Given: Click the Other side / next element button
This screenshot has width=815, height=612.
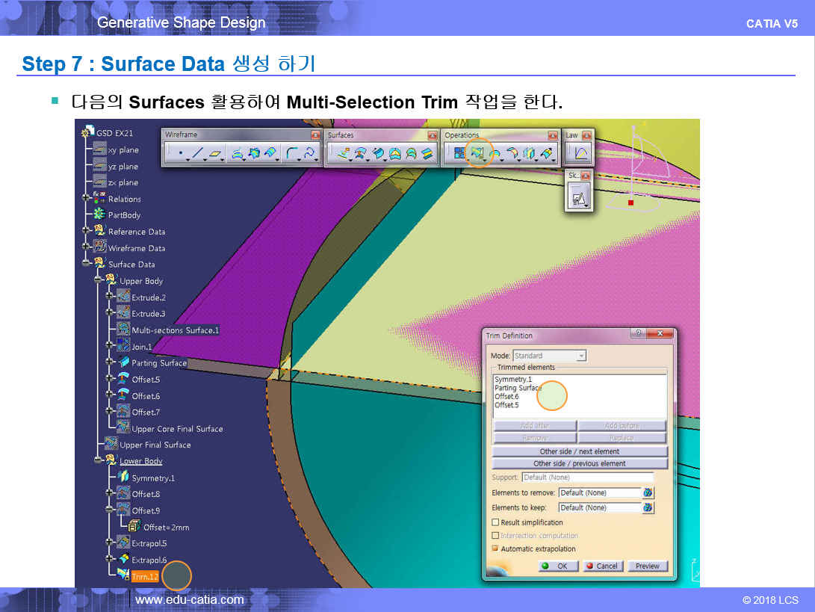Looking at the screenshot, I should pos(580,451).
